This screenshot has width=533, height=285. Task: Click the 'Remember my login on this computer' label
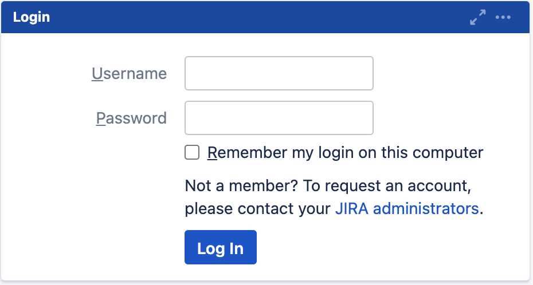point(345,153)
